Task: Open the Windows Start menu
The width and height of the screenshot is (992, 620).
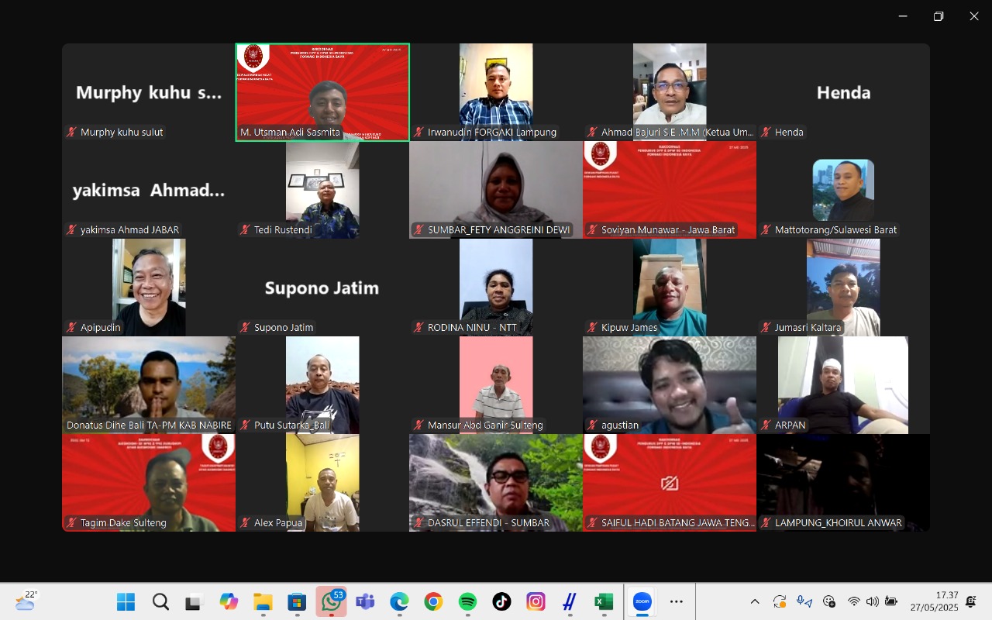Action: (x=126, y=601)
